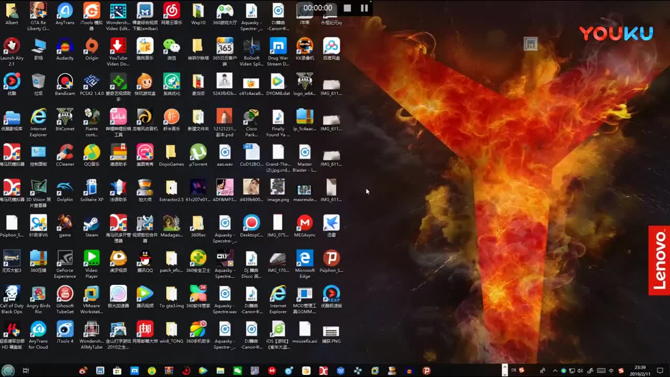Open the volume control in system tray
Image resolution: width=670 pixels, height=377 pixels.
tap(580, 370)
